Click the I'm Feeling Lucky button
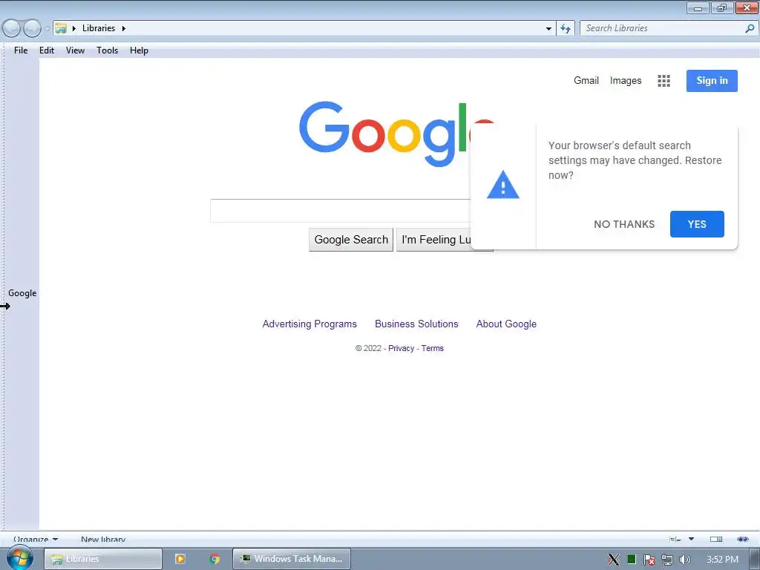Viewport: 760px width, 570px height. tap(433, 240)
